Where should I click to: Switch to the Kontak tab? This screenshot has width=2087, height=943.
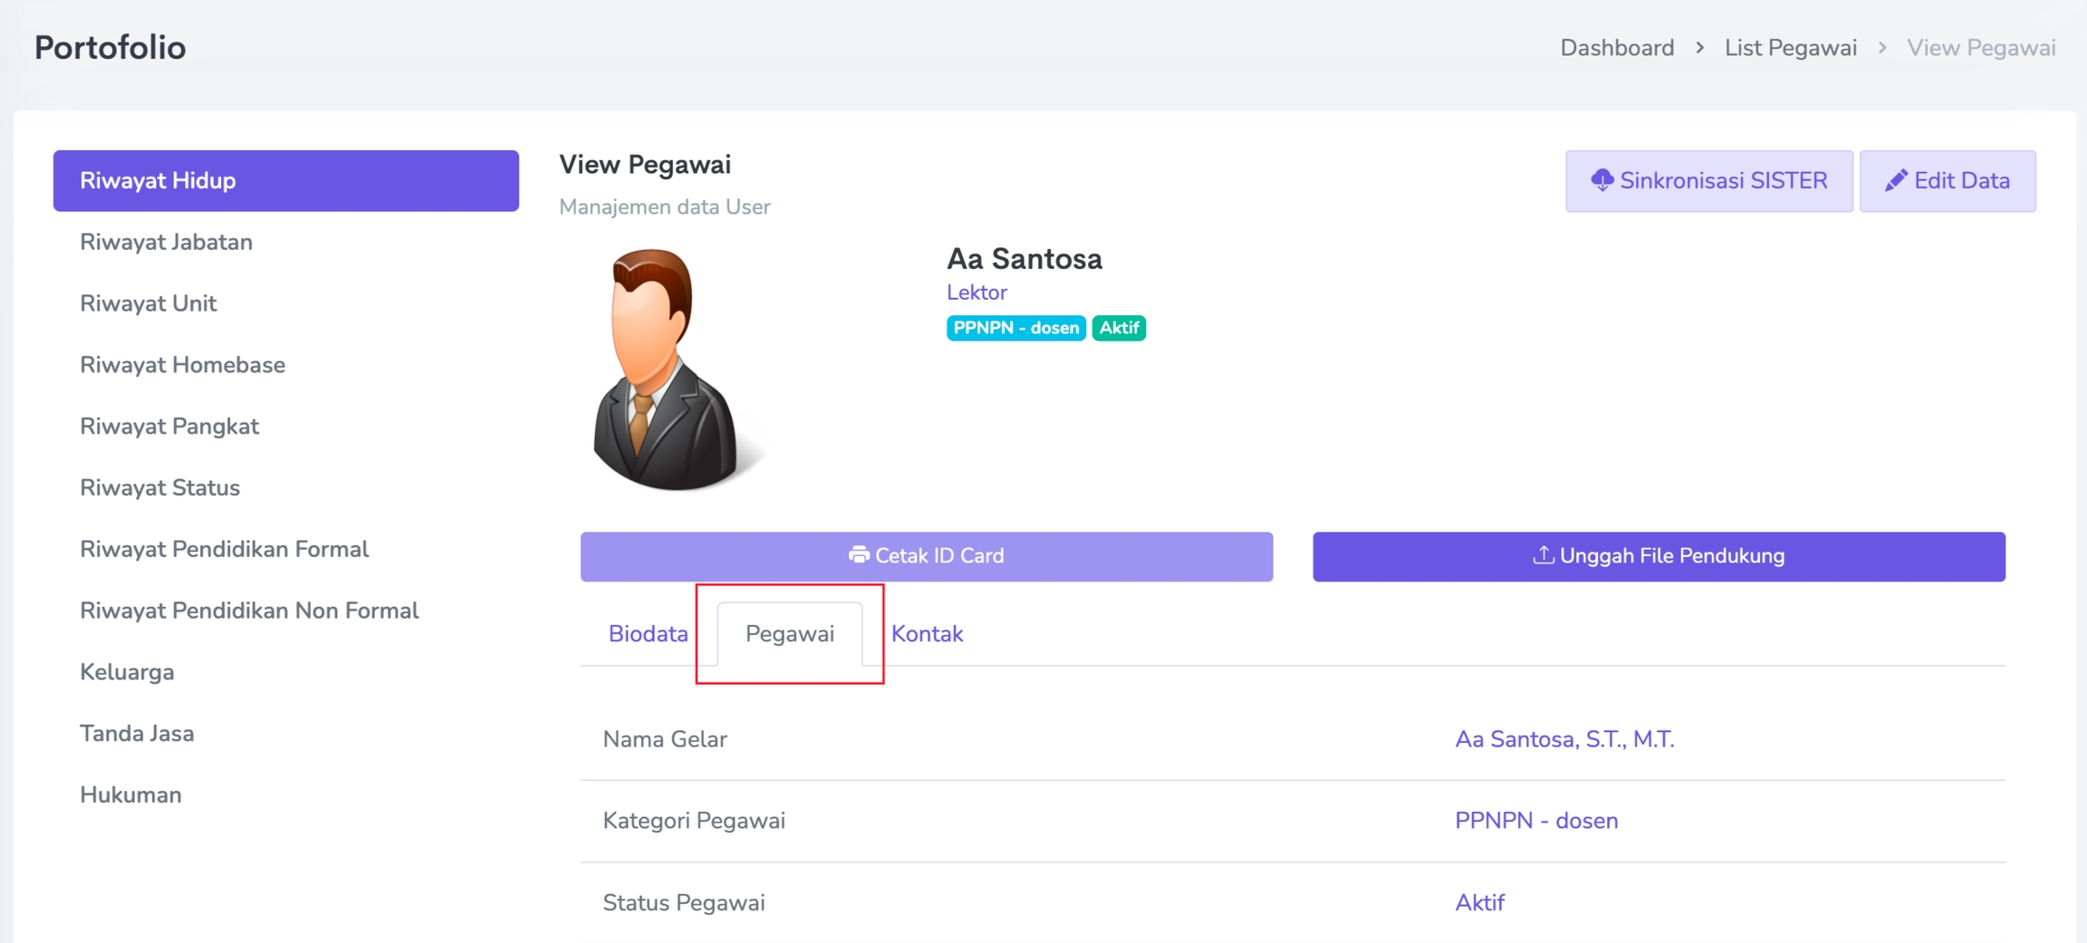[927, 634]
